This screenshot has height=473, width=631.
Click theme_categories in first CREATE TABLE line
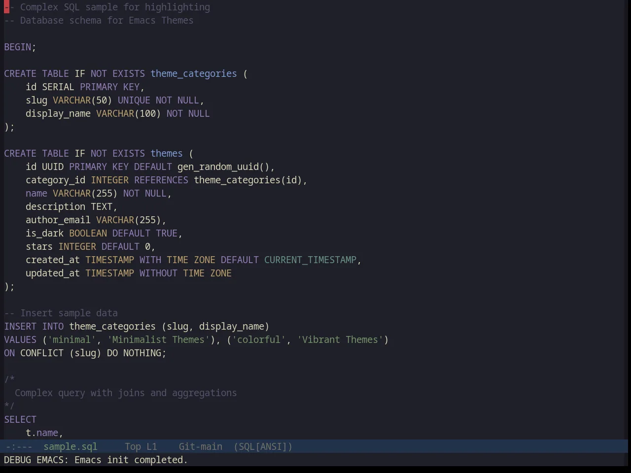194,73
